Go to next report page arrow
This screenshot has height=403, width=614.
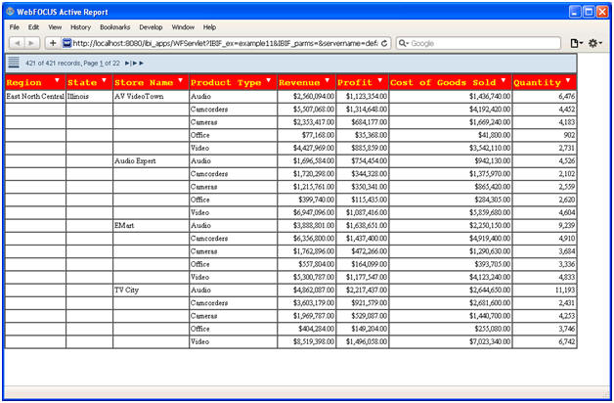click(x=127, y=63)
